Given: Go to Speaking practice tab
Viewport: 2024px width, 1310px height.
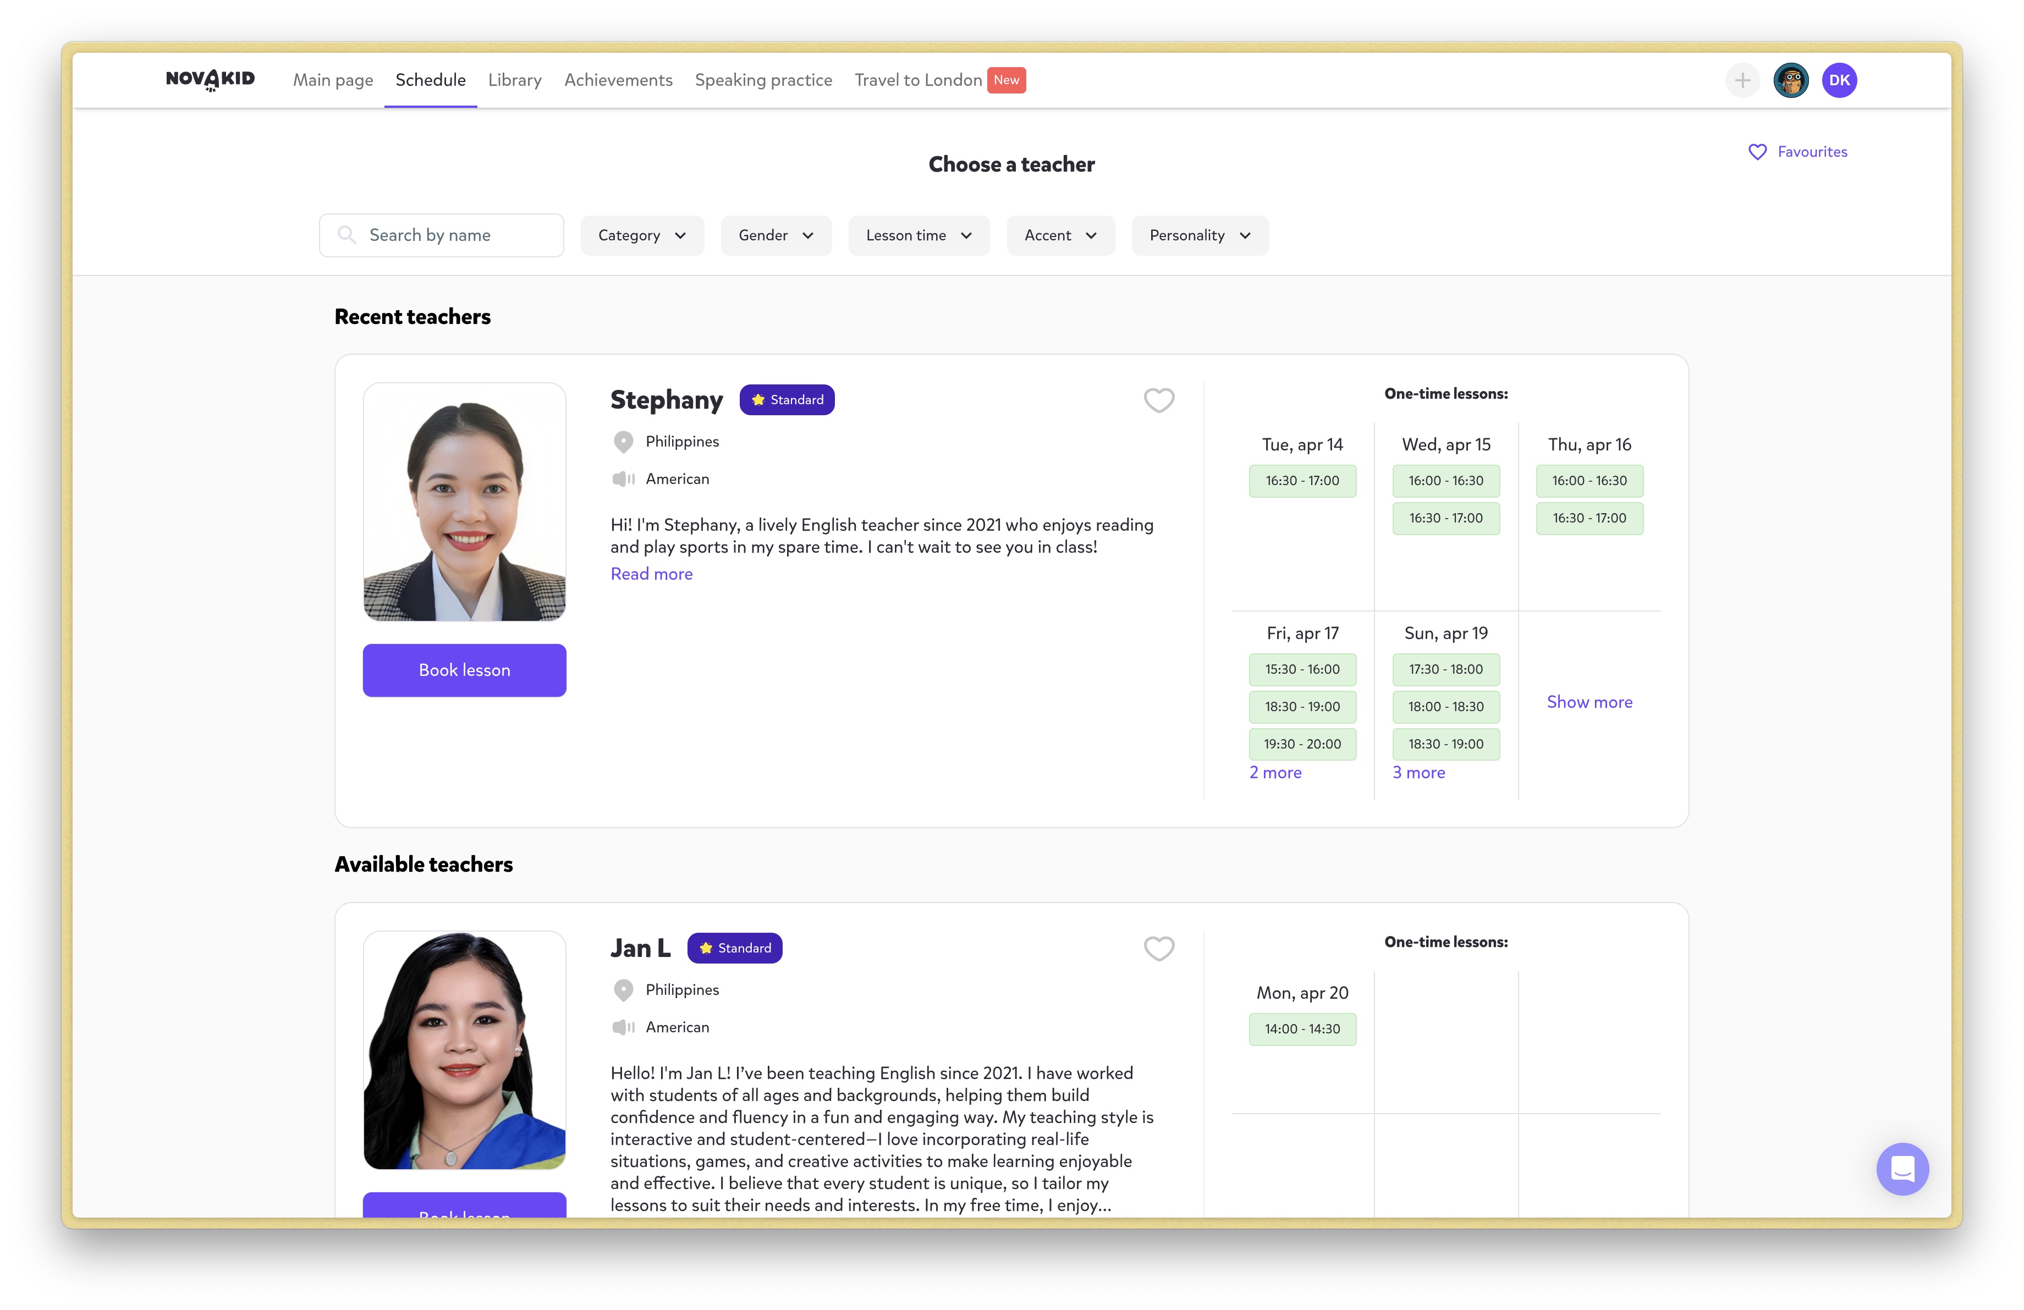Looking at the screenshot, I should click(763, 80).
